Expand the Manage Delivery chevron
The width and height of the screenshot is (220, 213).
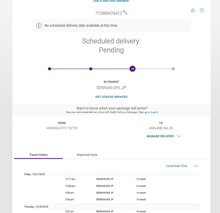click(179, 136)
